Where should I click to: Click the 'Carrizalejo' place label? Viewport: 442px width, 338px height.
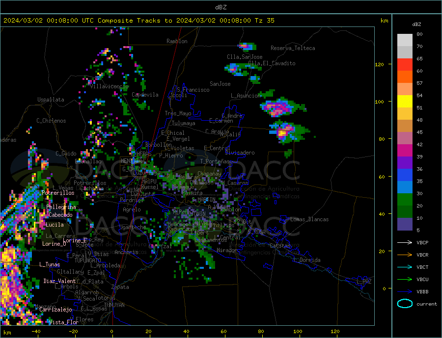[x=56, y=310]
